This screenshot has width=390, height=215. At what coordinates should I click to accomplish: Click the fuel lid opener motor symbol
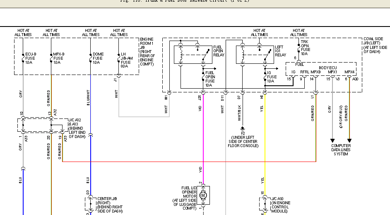click(203, 196)
